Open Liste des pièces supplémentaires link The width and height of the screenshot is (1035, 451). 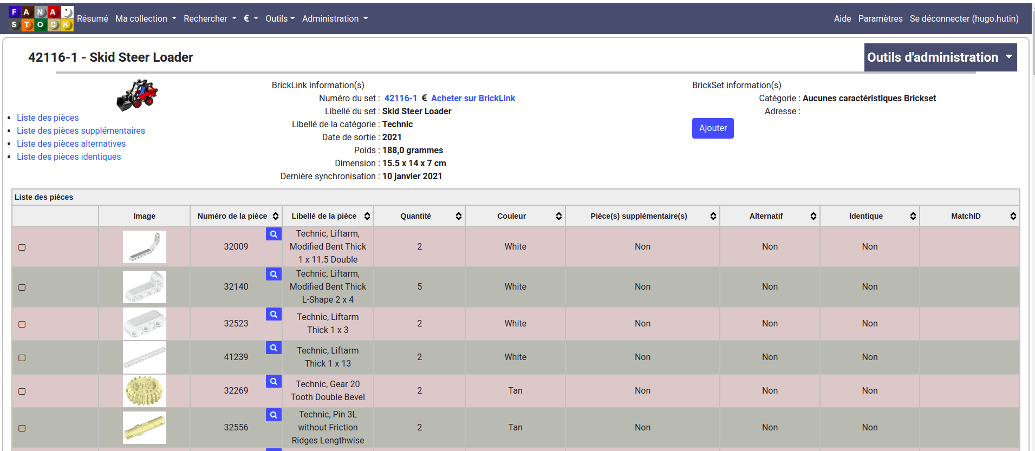pyautogui.click(x=81, y=130)
